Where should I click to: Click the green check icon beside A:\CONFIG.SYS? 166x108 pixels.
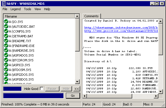point(6,31)
